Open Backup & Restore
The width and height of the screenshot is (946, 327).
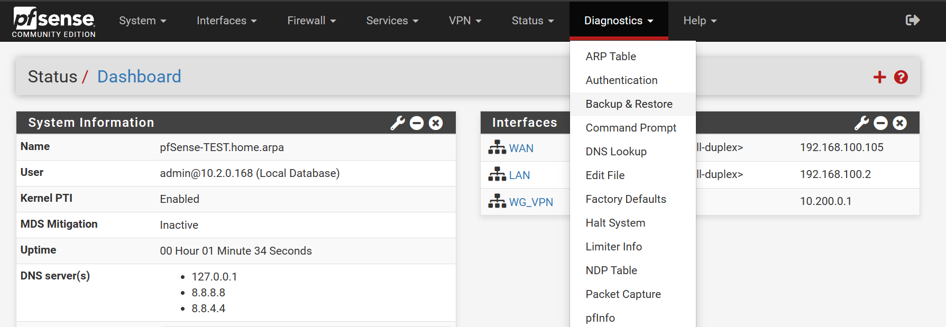coord(633,104)
